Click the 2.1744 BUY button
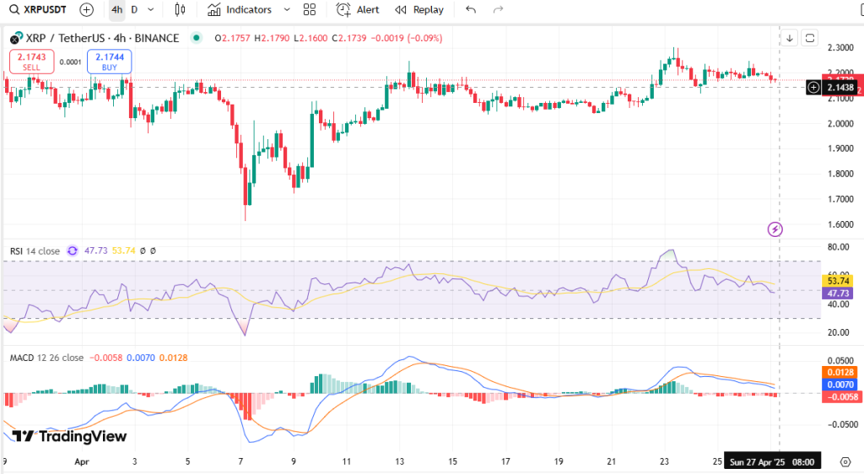Screen dimensions: 864x474 [109, 62]
